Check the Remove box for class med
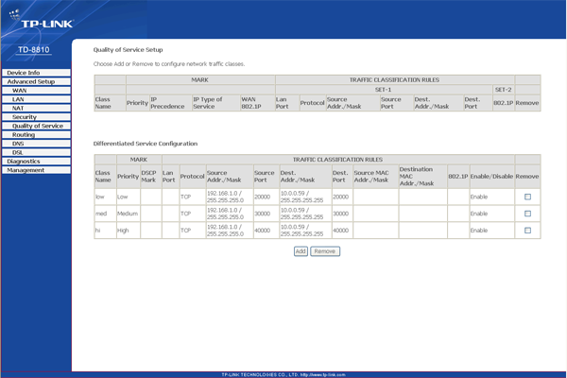567x378 pixels. (x=527, y=214)
